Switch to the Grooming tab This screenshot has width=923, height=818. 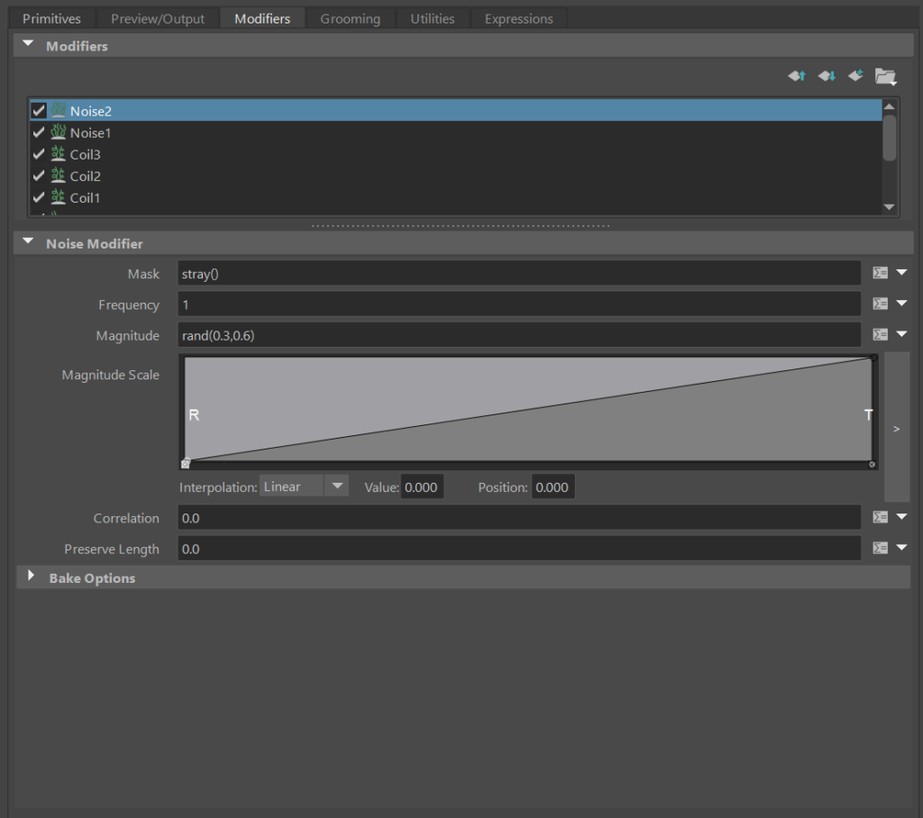pyautogui.click(x=350, y=19)
